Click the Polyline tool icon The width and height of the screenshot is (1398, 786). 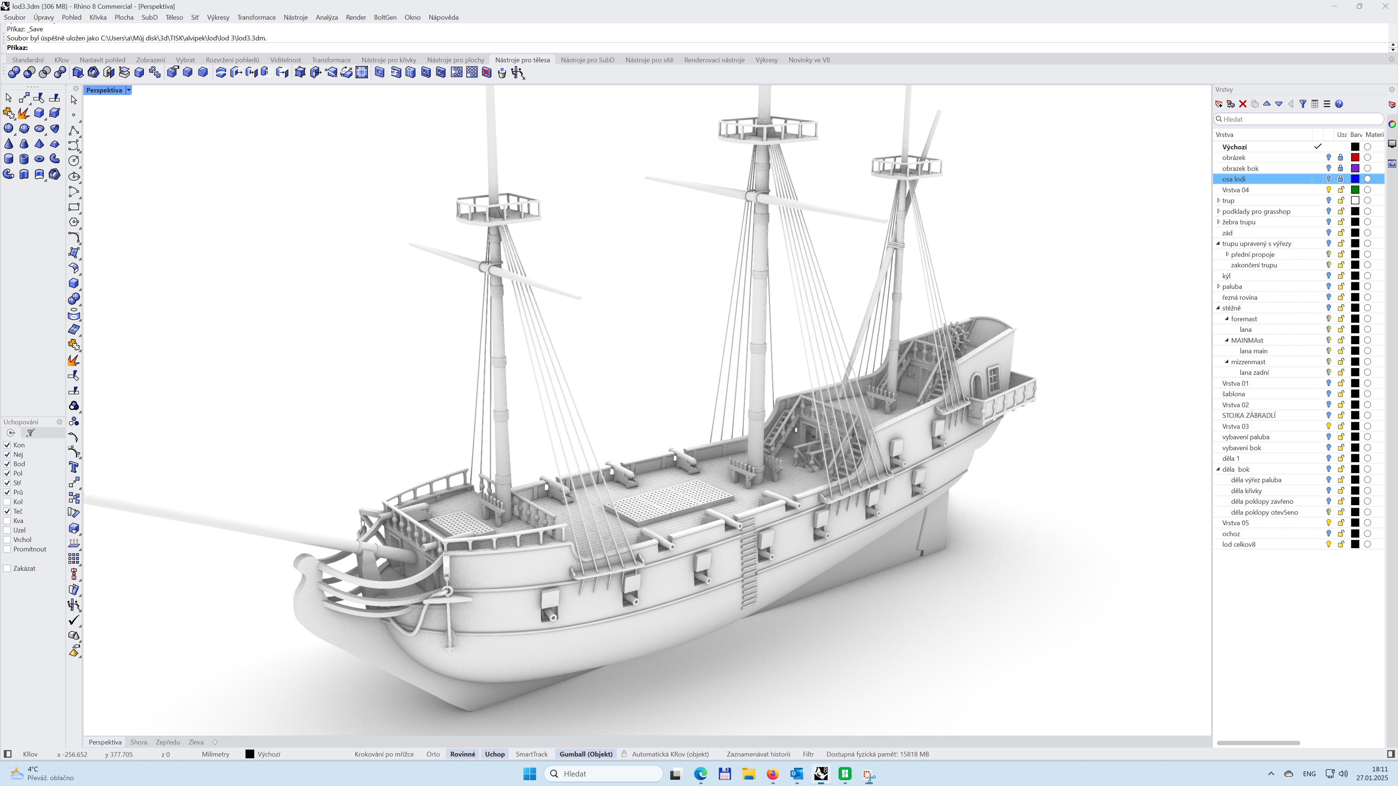pos(74,130)
